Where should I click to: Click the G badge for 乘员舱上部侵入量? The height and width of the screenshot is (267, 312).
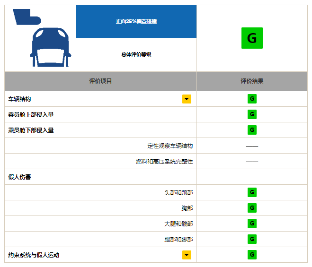(x=252, y=114)
